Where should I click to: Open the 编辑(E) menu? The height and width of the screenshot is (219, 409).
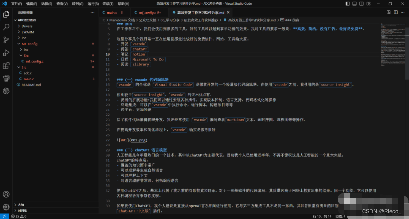tap(31, 4)
